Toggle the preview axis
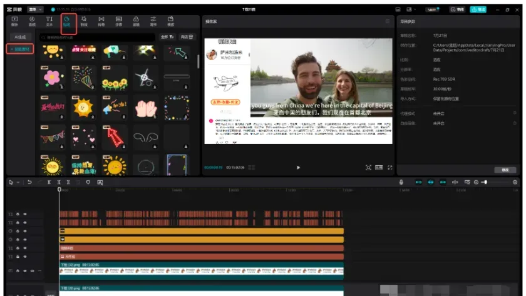The image size is (526, 296). (455, 182)
